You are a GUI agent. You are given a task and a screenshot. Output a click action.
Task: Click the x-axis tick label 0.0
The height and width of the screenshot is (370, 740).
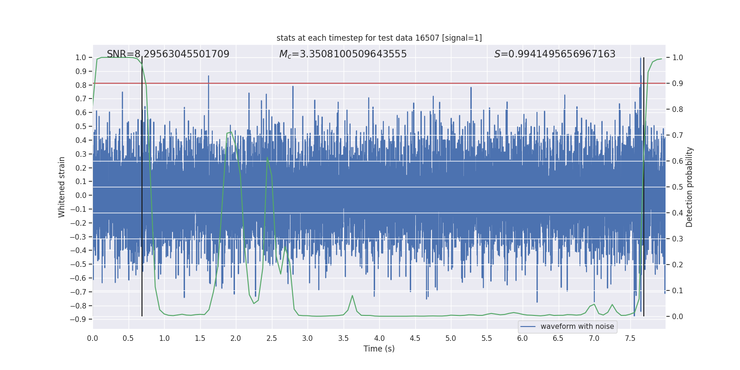(x=92, y=339)
